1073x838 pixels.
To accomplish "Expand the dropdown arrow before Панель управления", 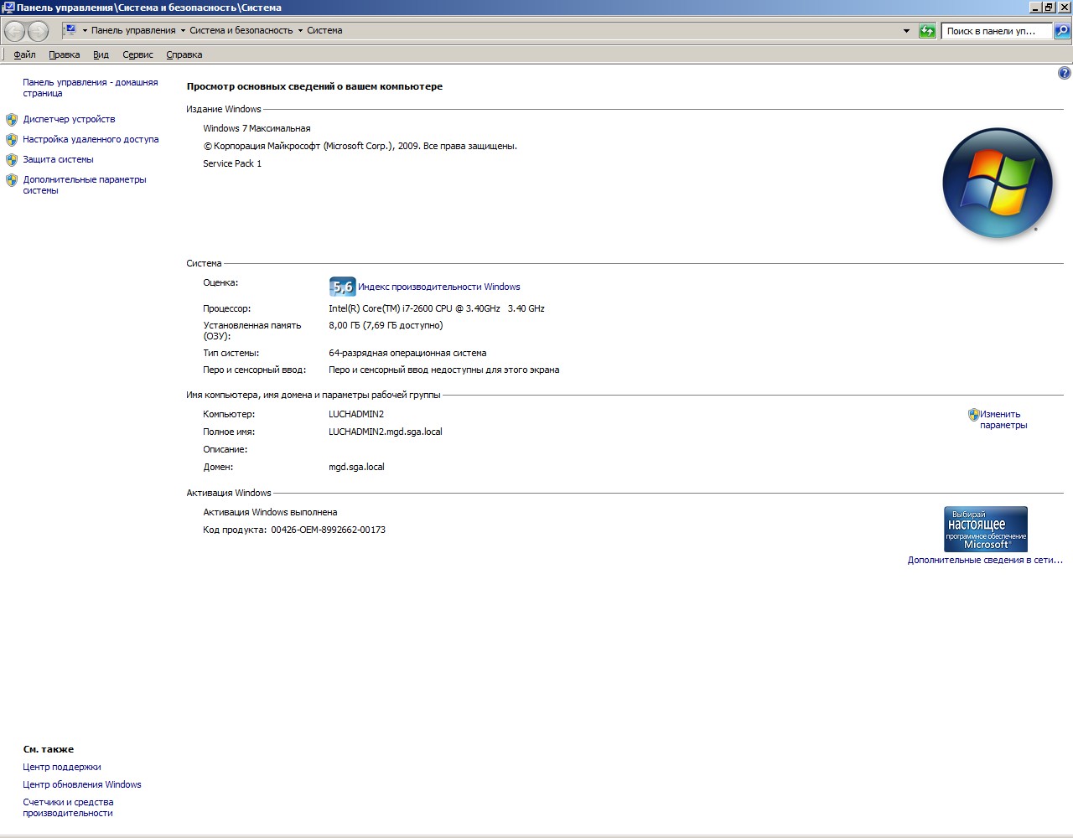I will pyautogui.click(x=85, y=31).
